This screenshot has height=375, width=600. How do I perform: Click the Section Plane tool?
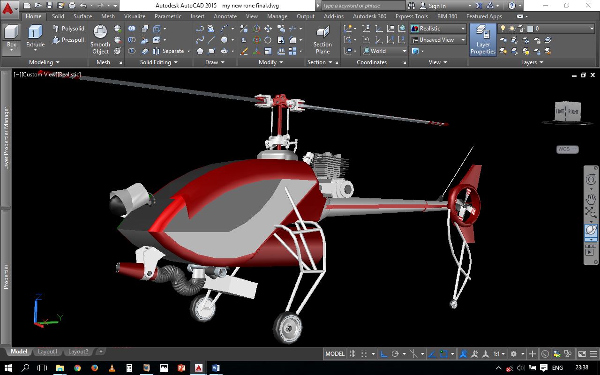click(x=322, y=39)
